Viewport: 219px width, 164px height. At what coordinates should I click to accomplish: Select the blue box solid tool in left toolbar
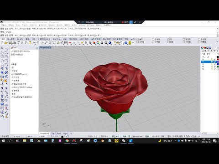click(2, 72)
